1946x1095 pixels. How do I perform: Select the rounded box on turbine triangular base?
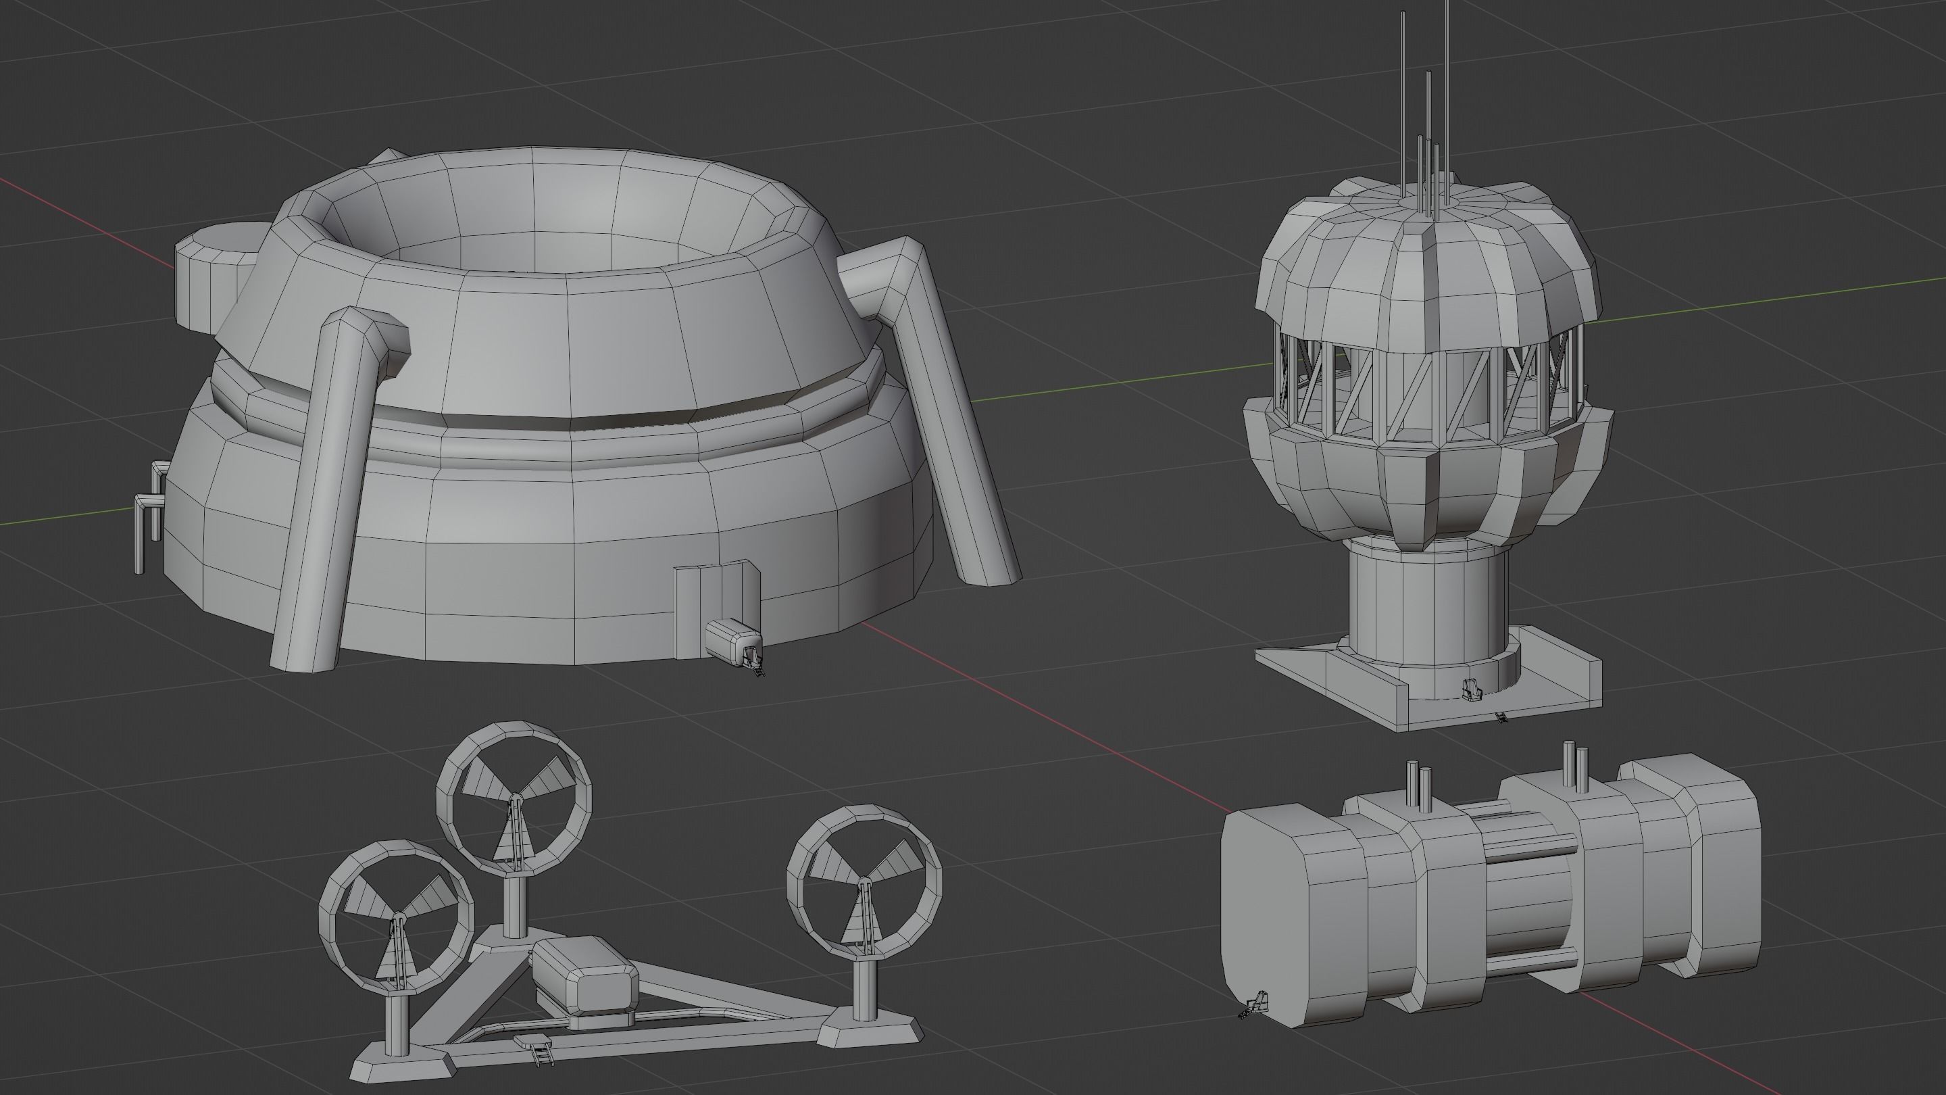point(585,975)
